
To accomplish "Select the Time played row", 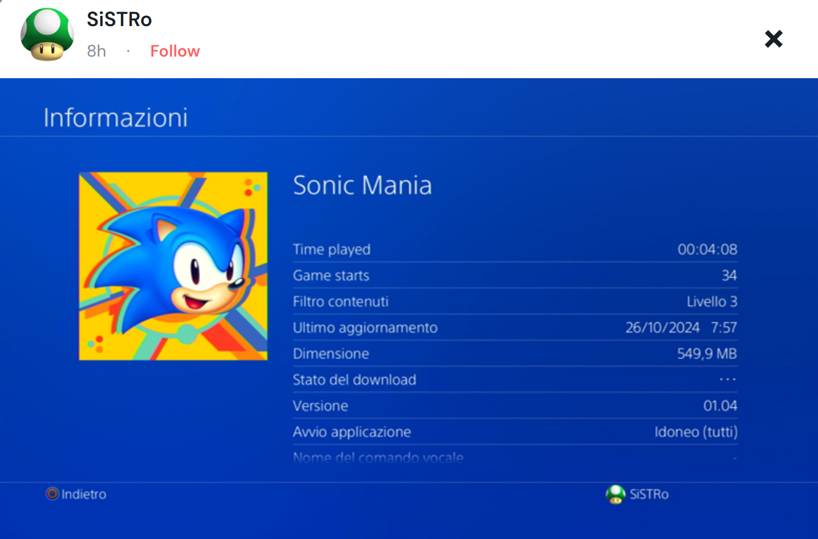I will (x=515, y=249).
